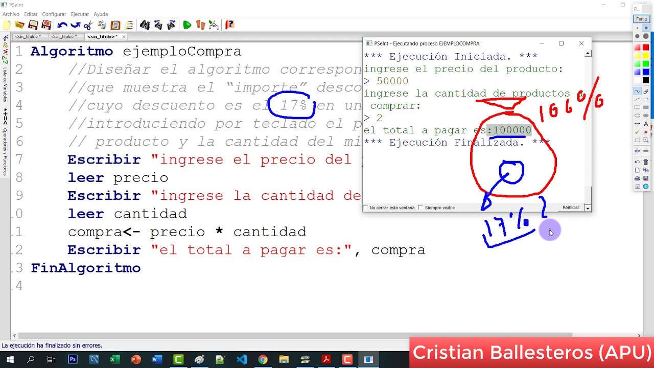Select the outlined rectangle tool
Viewport: 654px width, 368px height.
637,107
